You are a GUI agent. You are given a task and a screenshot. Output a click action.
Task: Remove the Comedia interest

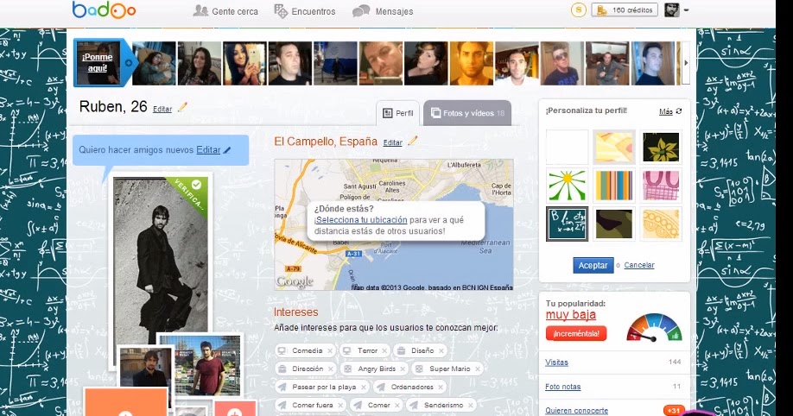pos(330,350)
